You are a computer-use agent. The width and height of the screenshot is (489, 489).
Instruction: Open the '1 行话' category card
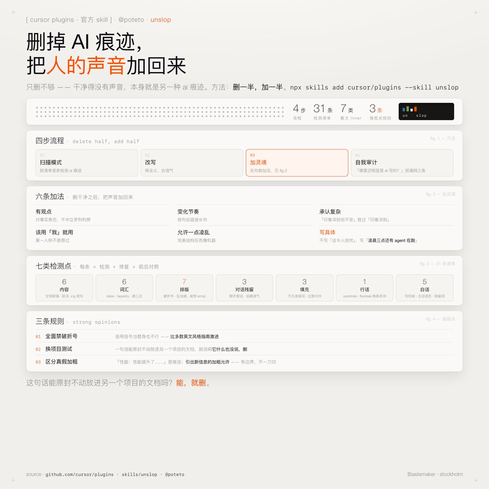click(365, 288)
